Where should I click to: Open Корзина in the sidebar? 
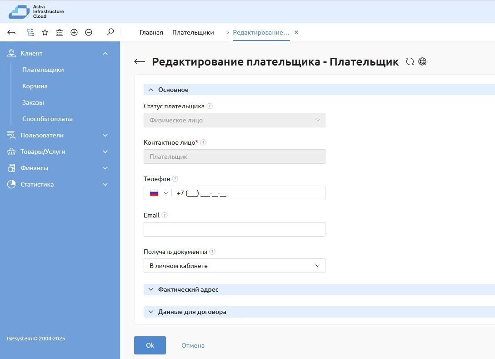[x=35, y=86]
